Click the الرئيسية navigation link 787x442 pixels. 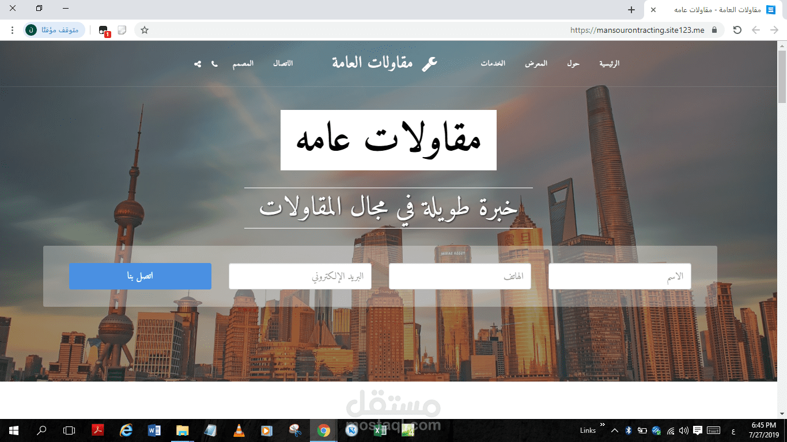pyautogui.click(x=610, y=63)
